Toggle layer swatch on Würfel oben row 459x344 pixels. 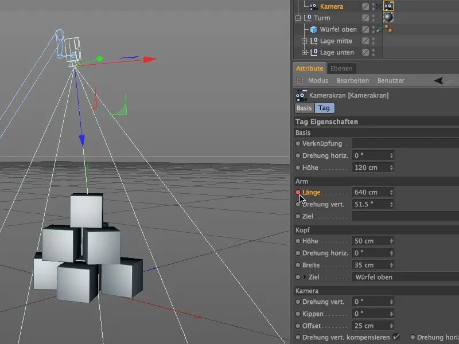point(365,29)
